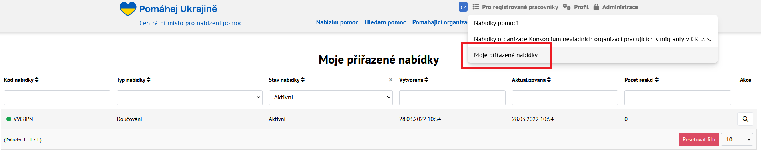Click Doučování cell in the row
This screenshot has width=761, height=159.
(129, 119)
